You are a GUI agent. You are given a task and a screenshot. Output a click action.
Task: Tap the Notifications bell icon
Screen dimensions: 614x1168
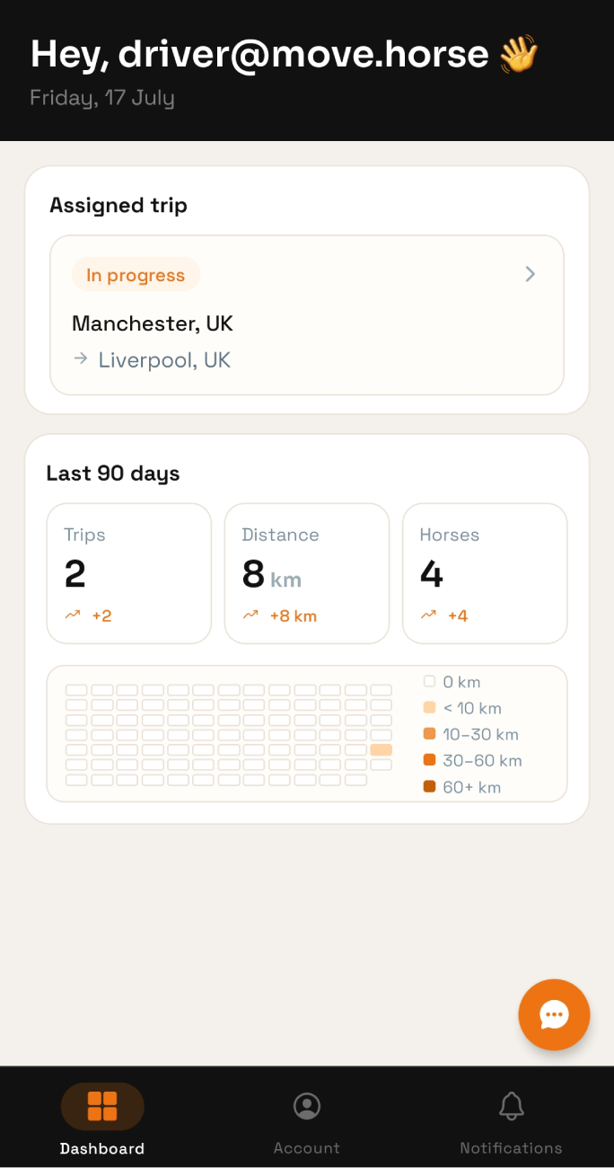coord(512,1106)
